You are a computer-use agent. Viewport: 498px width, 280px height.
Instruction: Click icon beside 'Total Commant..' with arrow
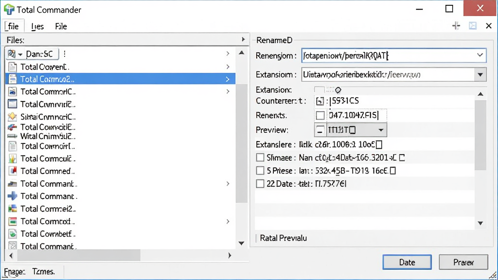pos(12,183)
